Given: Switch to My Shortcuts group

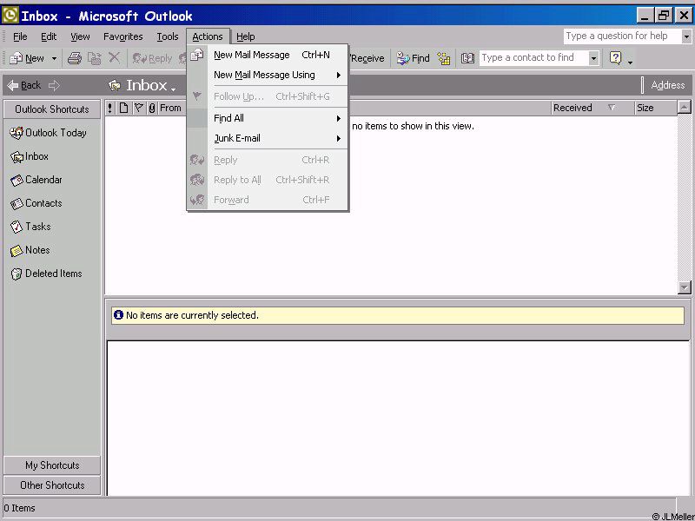Looking at the screenshot, I should point(52,465).
